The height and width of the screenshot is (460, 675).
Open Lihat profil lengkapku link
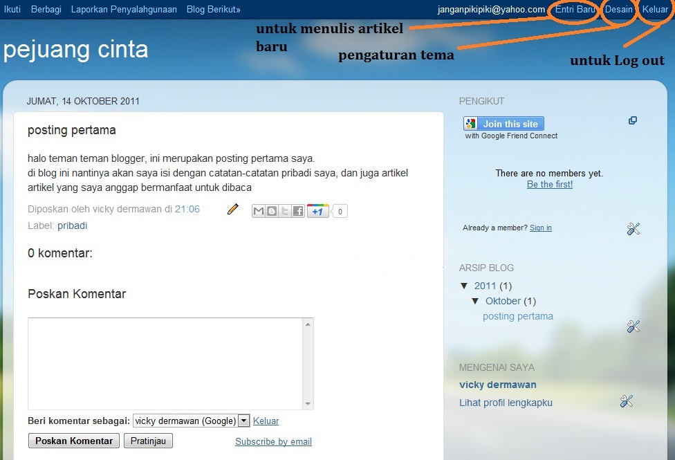[506, 403]
